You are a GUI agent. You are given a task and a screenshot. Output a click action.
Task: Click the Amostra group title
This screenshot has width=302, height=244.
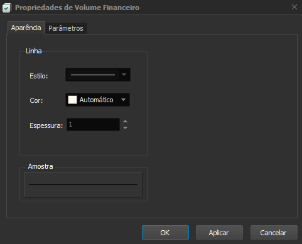point(40,166)
